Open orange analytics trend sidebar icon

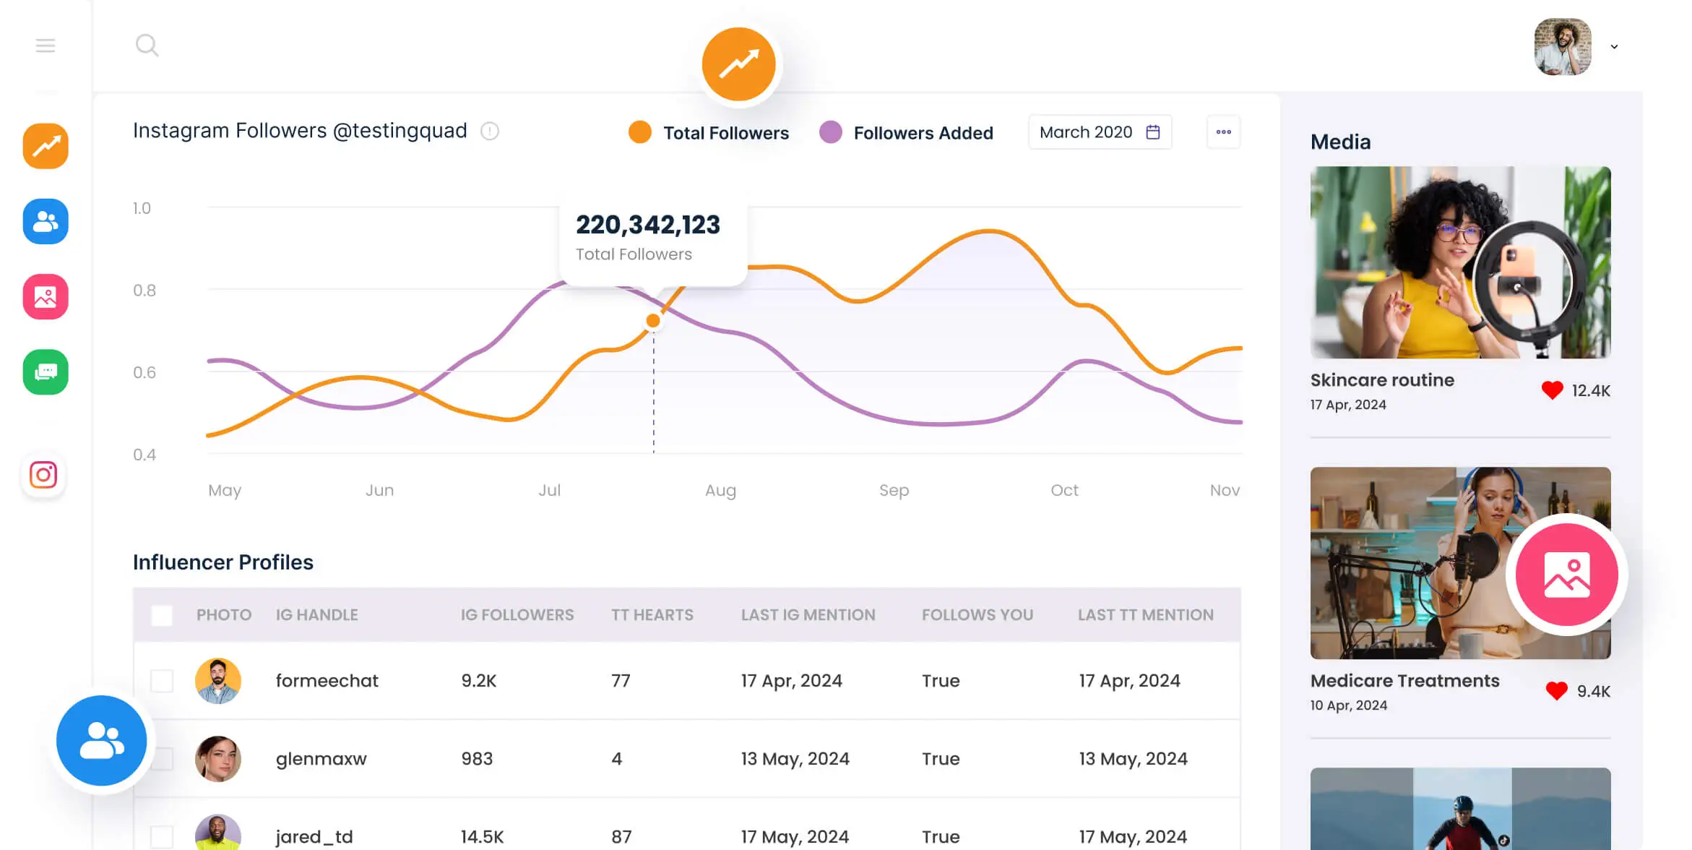click(46, 146)
